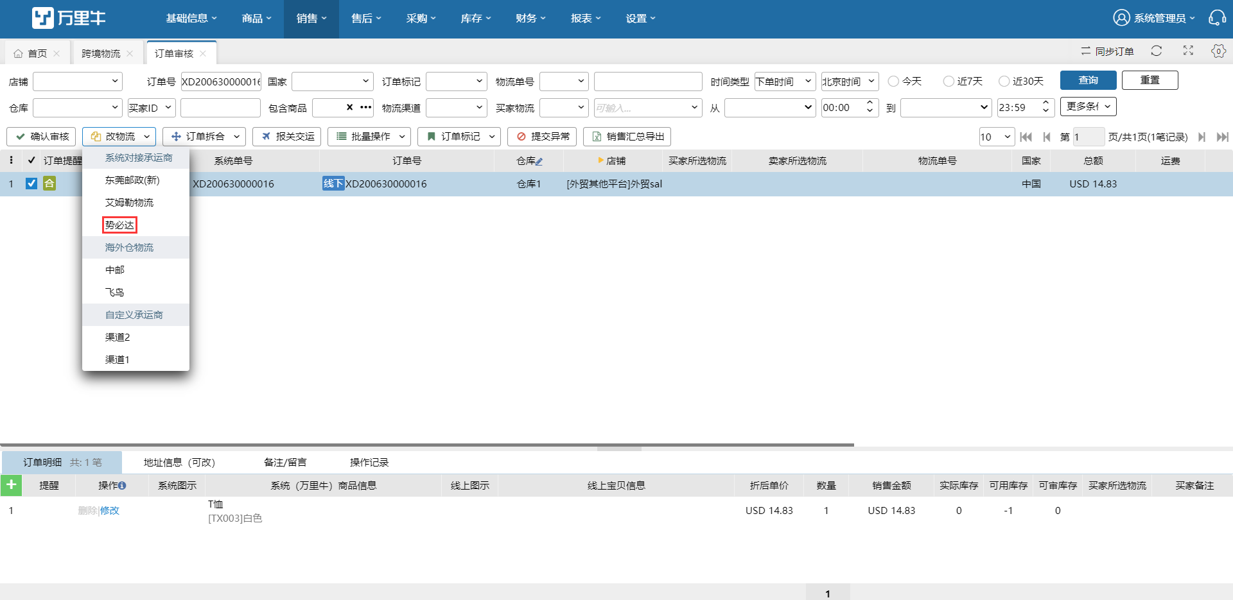Close the 首页 tab

[x=57, y=53]
